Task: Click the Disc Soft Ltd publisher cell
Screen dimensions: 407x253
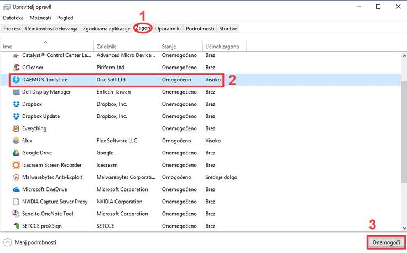Action: [x=111, y=80]
